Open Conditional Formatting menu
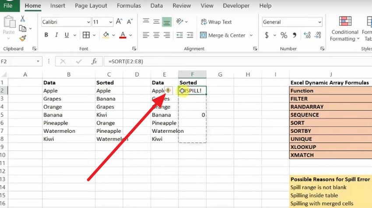This screenshot has width=372, height=208. [345, 28]
